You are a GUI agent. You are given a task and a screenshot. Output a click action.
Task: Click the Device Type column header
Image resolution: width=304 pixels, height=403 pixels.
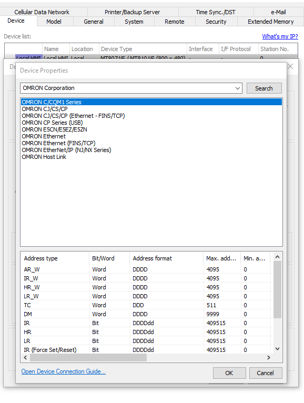click(143, 49)
